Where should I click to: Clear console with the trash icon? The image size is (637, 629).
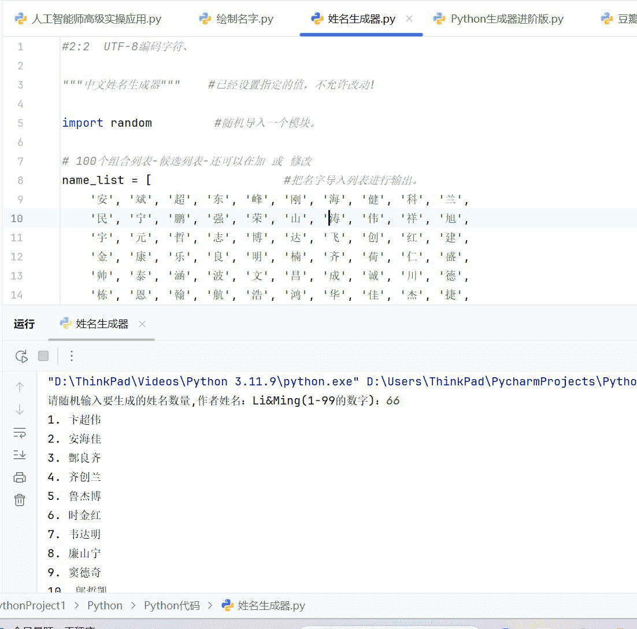pyautogui.click(x=20, y=500)
